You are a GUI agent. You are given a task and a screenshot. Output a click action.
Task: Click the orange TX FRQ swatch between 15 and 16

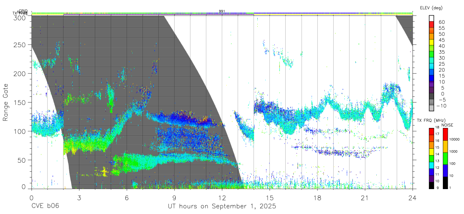point(432,145)
